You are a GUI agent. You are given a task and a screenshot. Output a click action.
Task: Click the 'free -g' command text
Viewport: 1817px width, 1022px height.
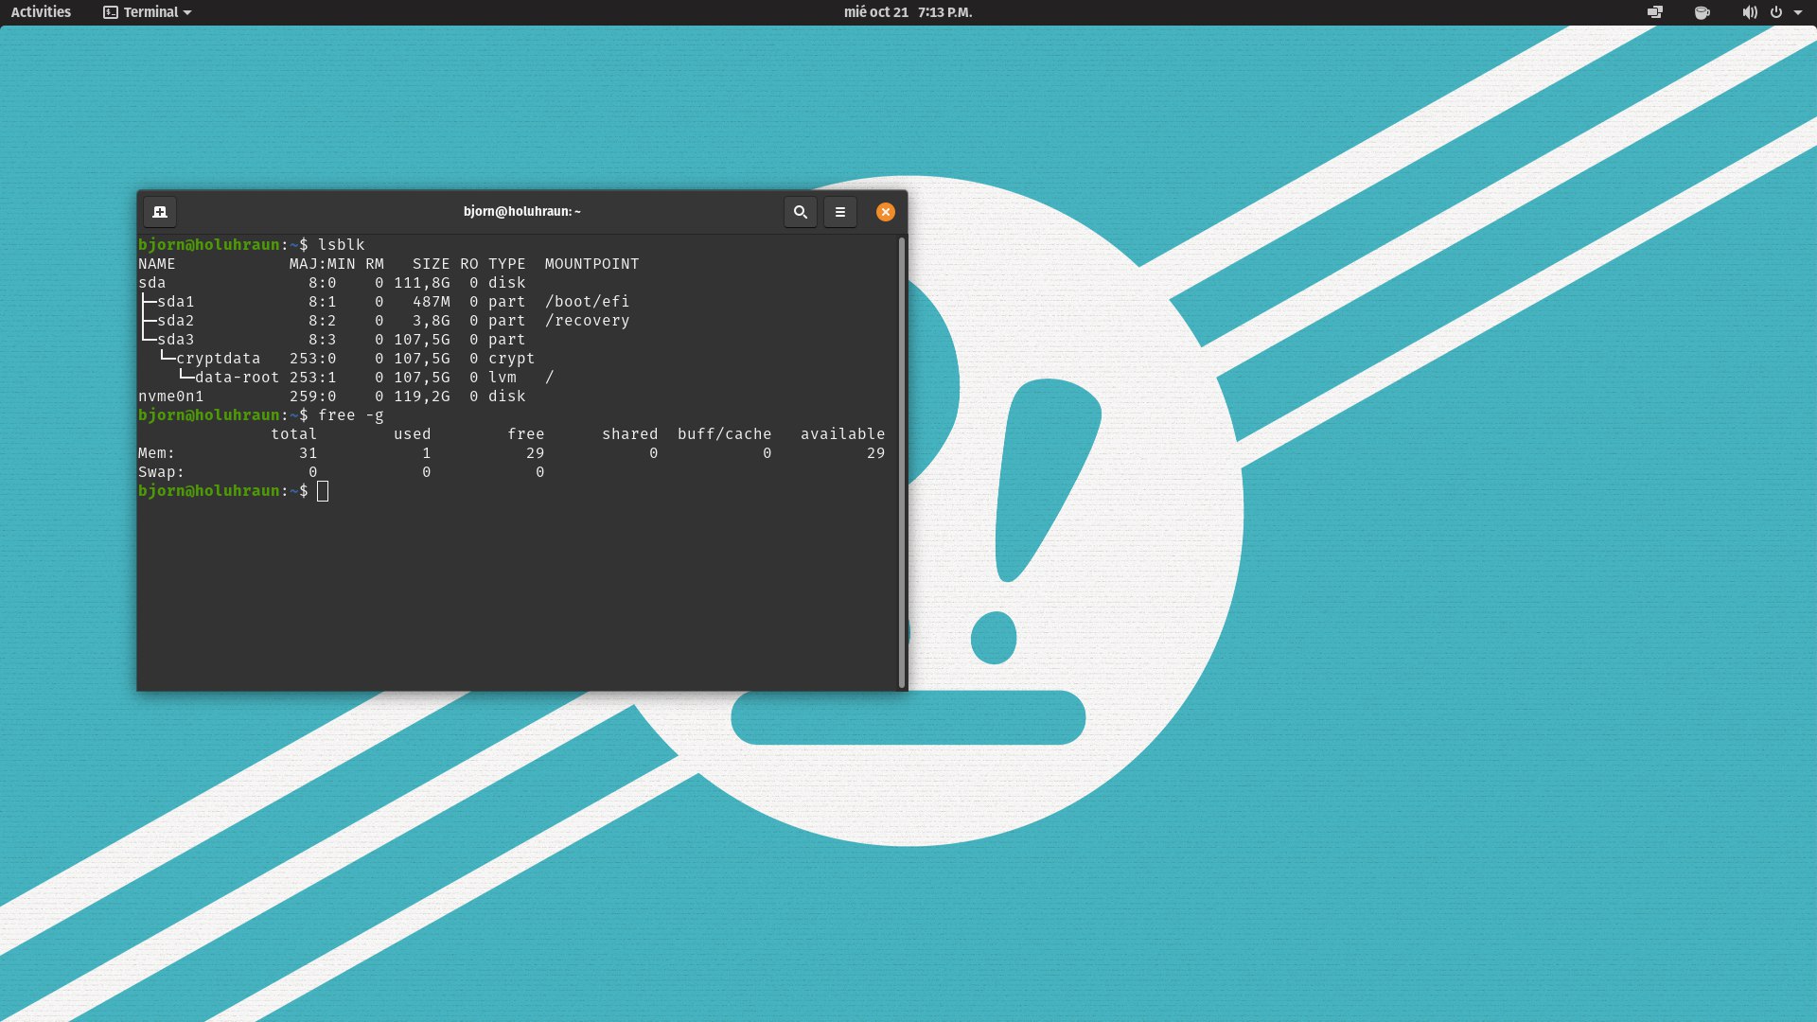pos(351,414)
